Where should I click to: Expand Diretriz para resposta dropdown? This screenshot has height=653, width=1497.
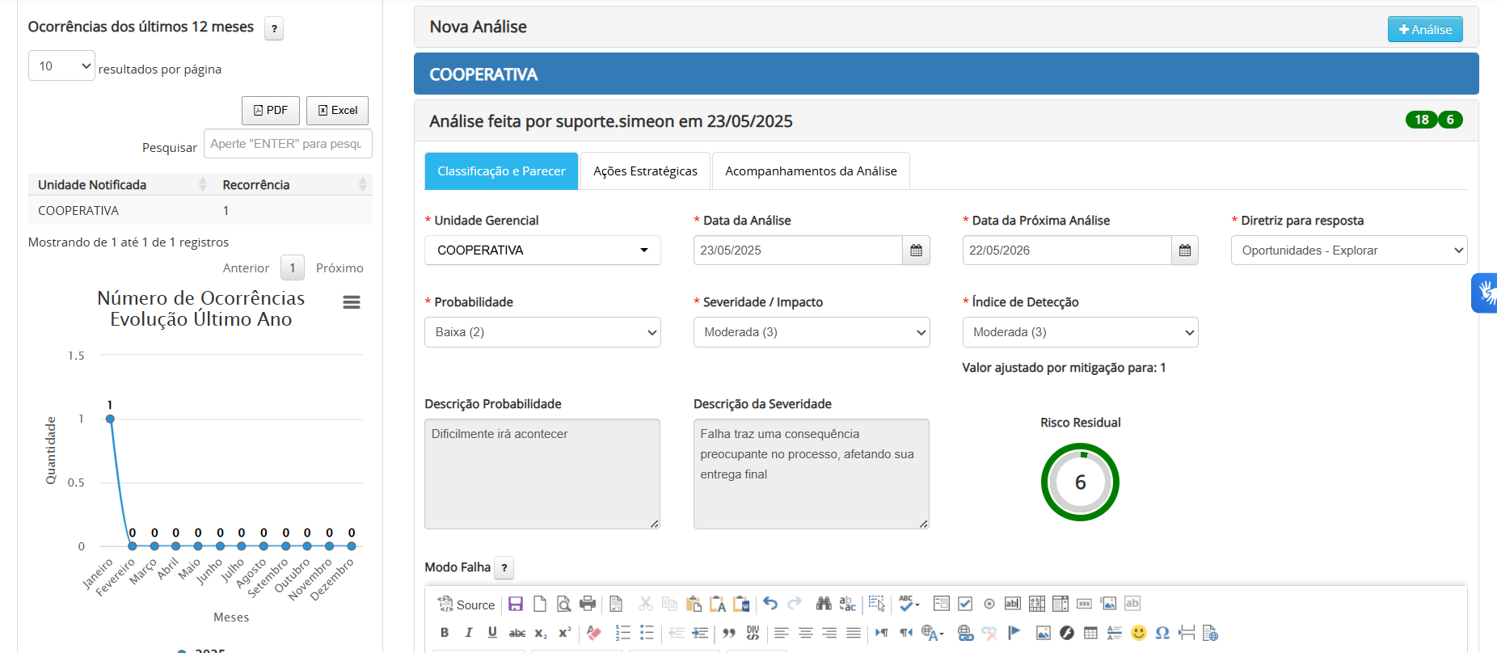click(1348, 251)
